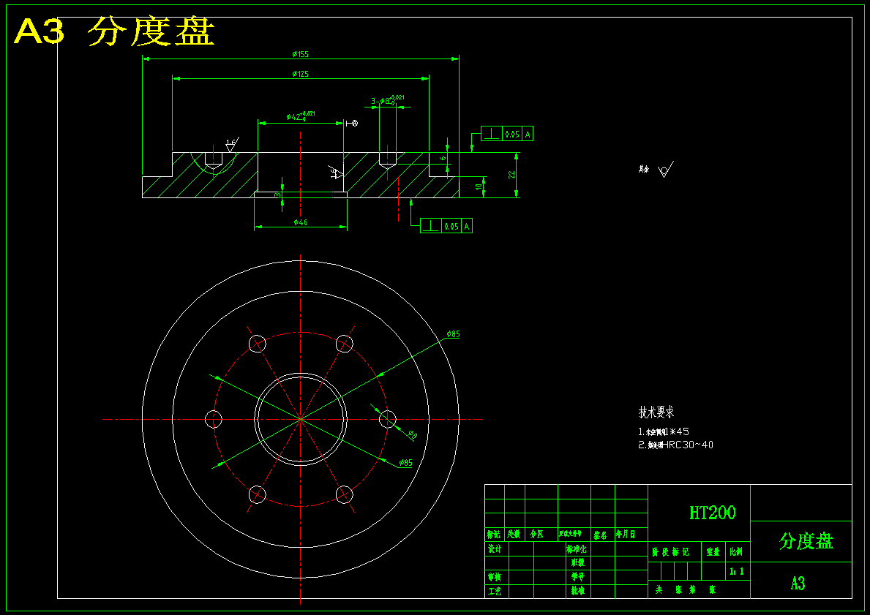Click the 审核 cell in title block

(x=495, y=577)
